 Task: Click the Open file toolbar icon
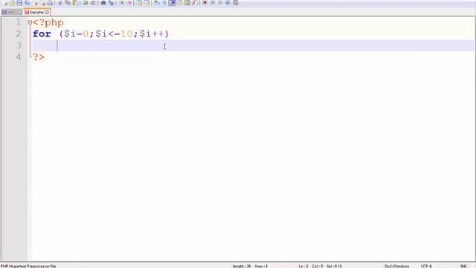click(x=12, y=3)
